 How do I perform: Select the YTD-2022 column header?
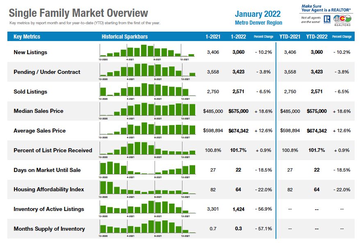317,37
